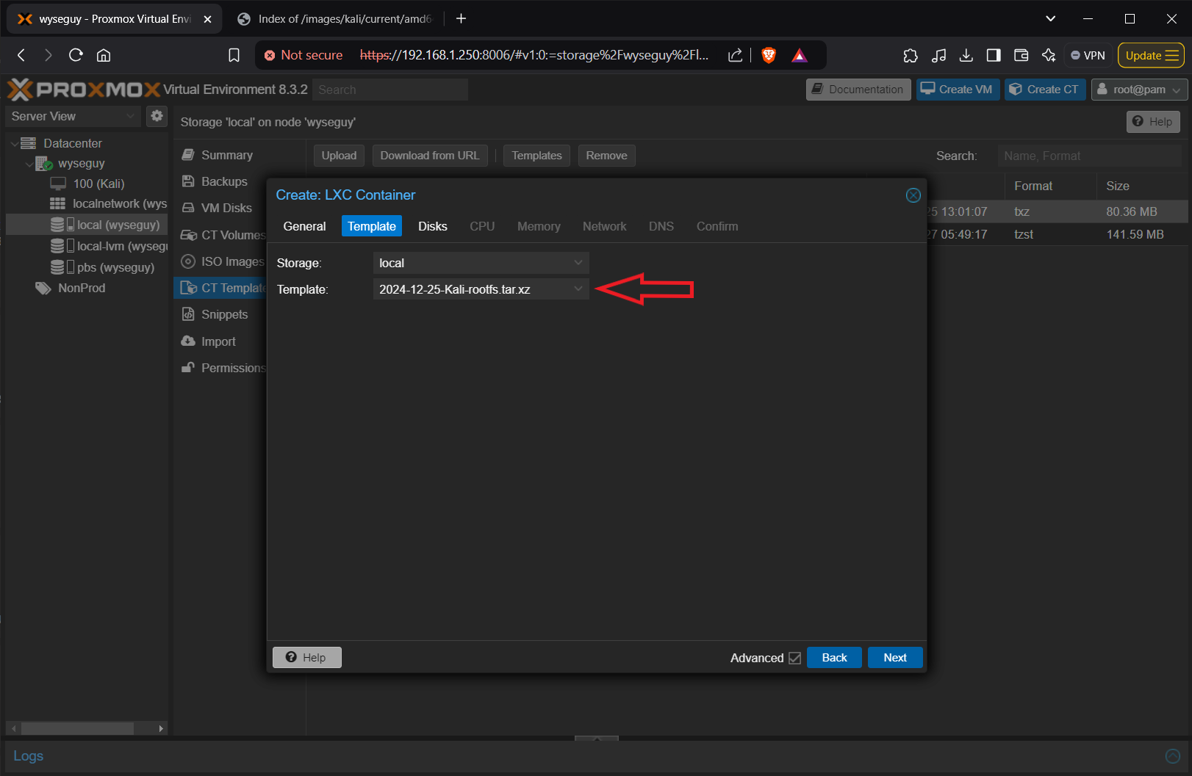
Task: Close the wyseguy Proxmox browser tab
Action: (207, 19)
